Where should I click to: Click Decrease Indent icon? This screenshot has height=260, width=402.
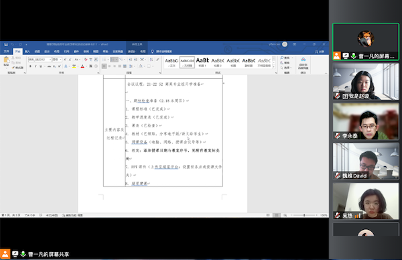pos(130,60)
